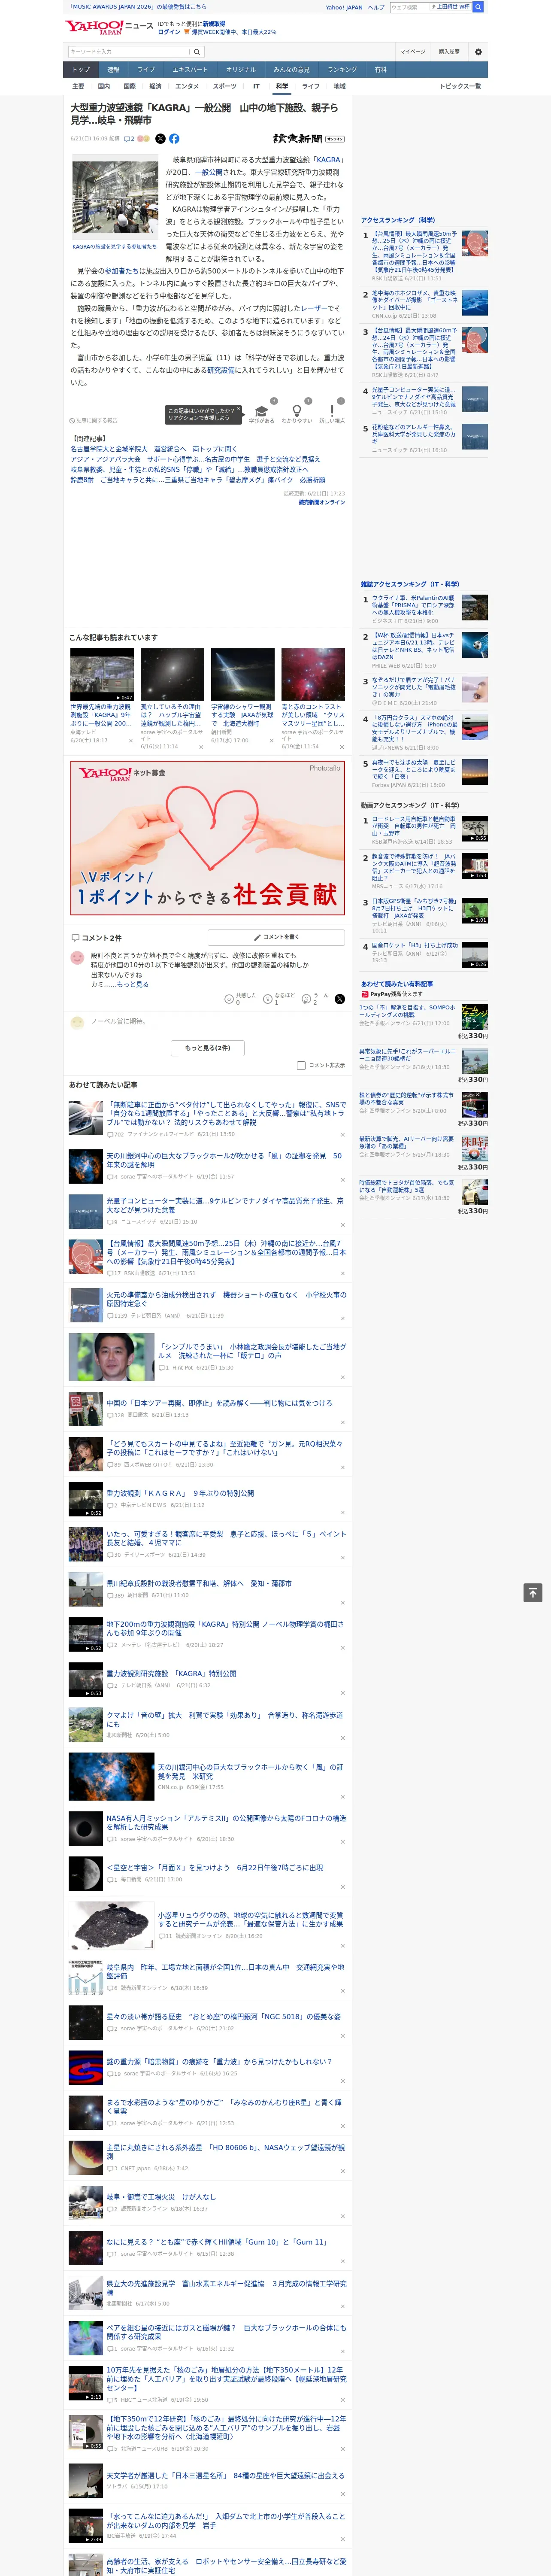Click the keyword search magnifier icon

197,52
